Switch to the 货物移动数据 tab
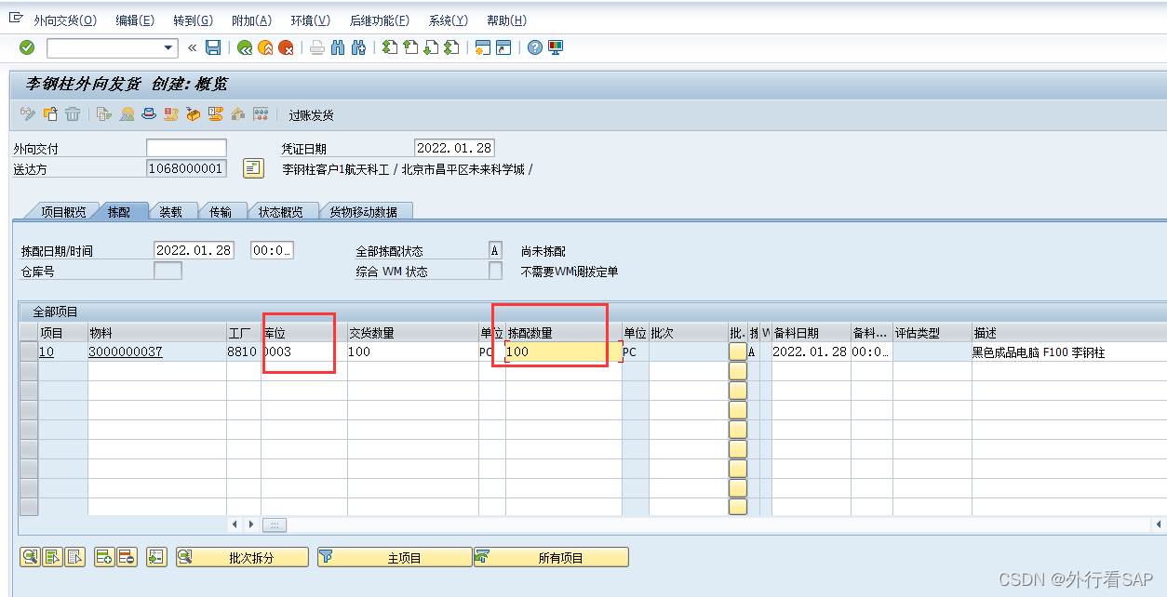The image size is (1167, 597). 364,212
